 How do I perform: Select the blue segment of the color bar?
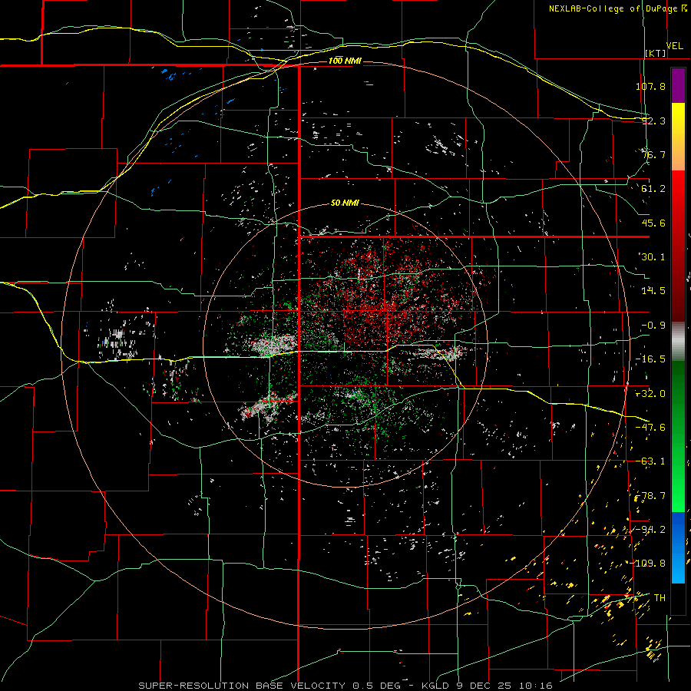pyautogui.click(x=678, y=547)
